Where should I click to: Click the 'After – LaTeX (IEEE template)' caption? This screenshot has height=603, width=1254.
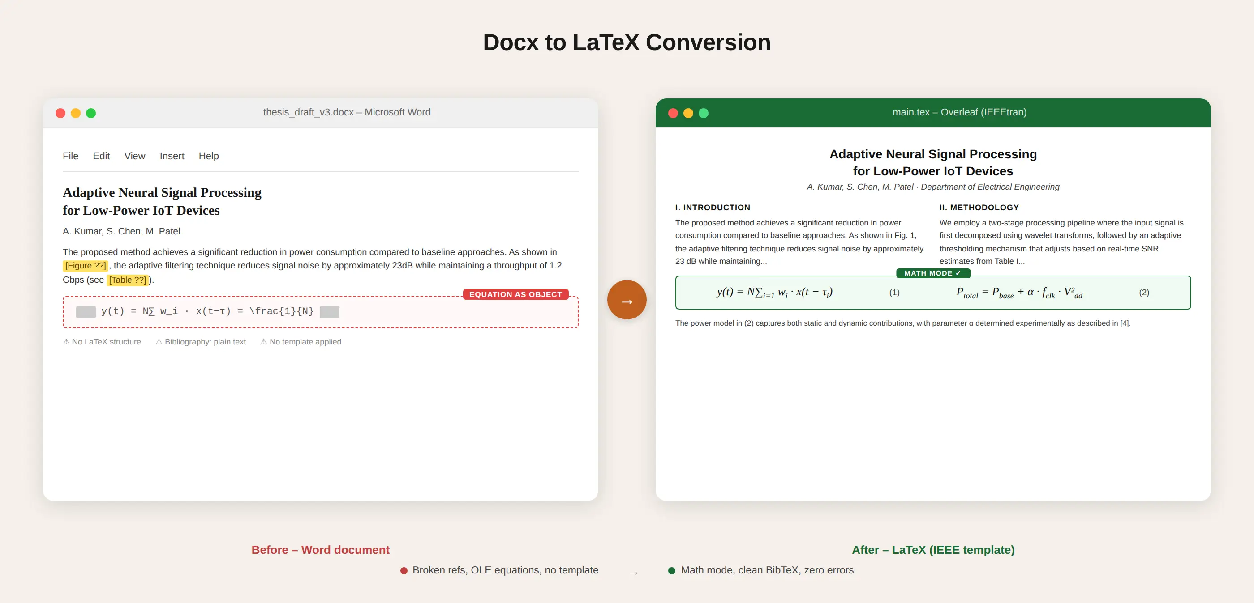coord(933,550)
